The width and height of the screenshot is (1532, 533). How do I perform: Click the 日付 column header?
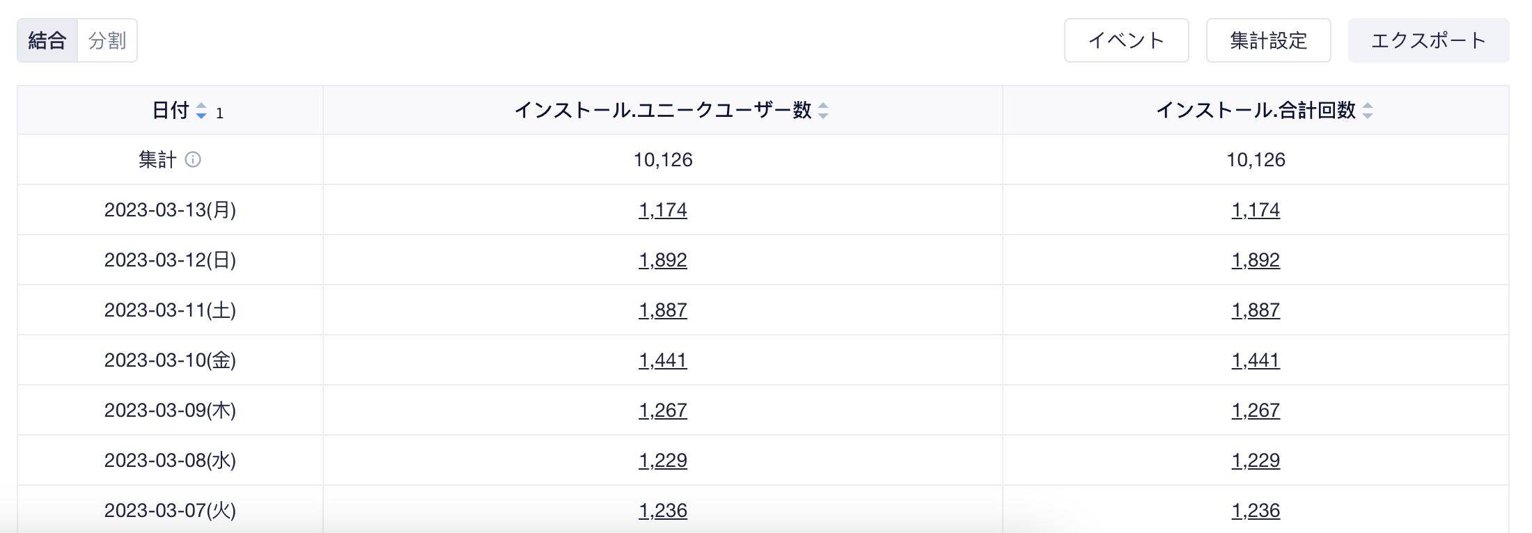click(x=170, y=110)
